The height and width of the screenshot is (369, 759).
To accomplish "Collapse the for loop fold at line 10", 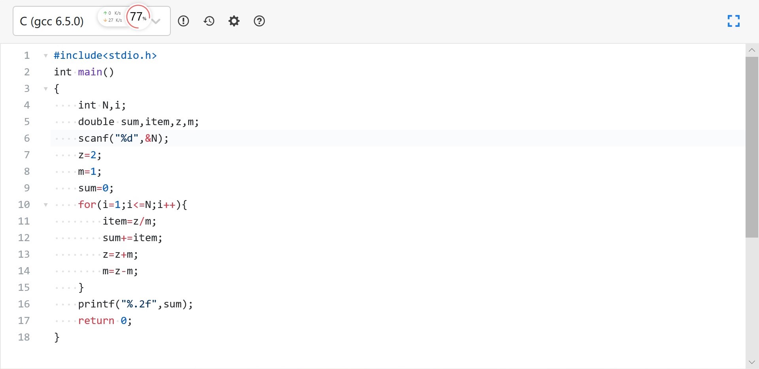I will tap(46, 205).
